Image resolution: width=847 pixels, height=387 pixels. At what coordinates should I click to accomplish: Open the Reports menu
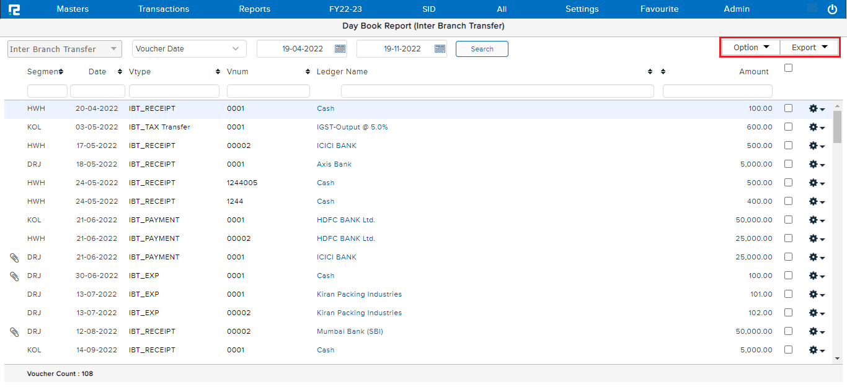pos(254,9)
